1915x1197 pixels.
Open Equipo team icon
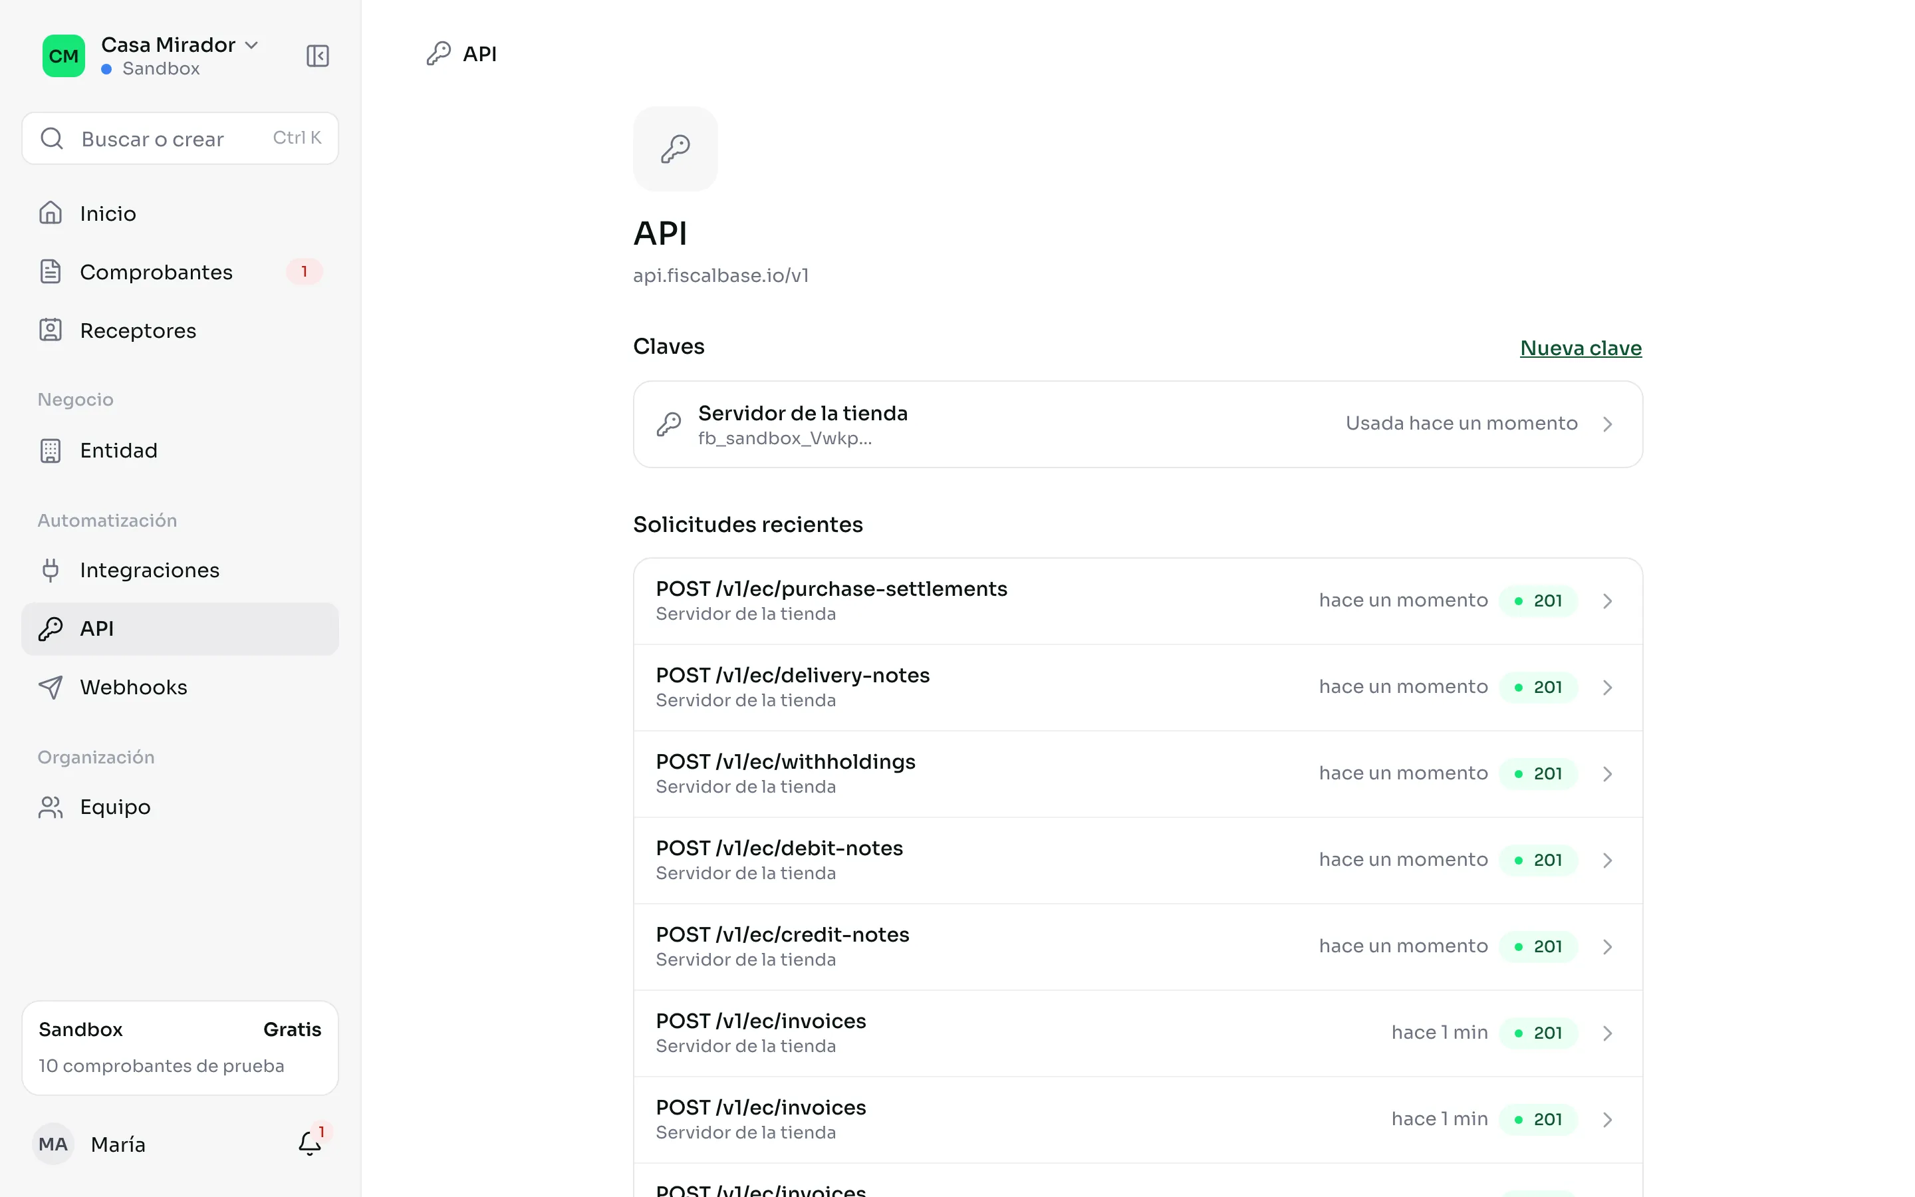pyautogui.click(x=51, y=807)
